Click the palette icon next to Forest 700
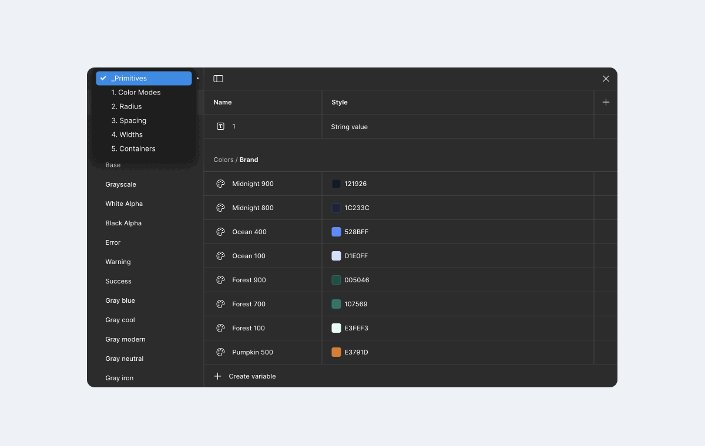 click(220, 304)
